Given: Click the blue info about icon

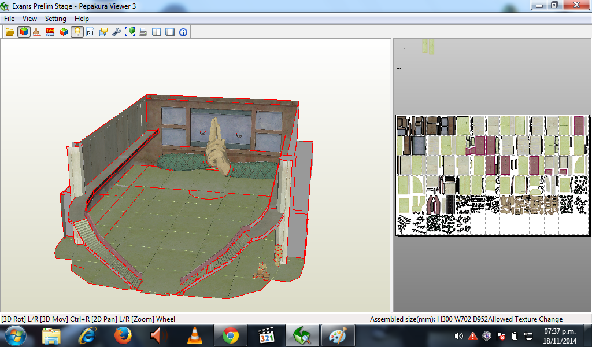Looking at the screenshot, I should pos(183,32).
